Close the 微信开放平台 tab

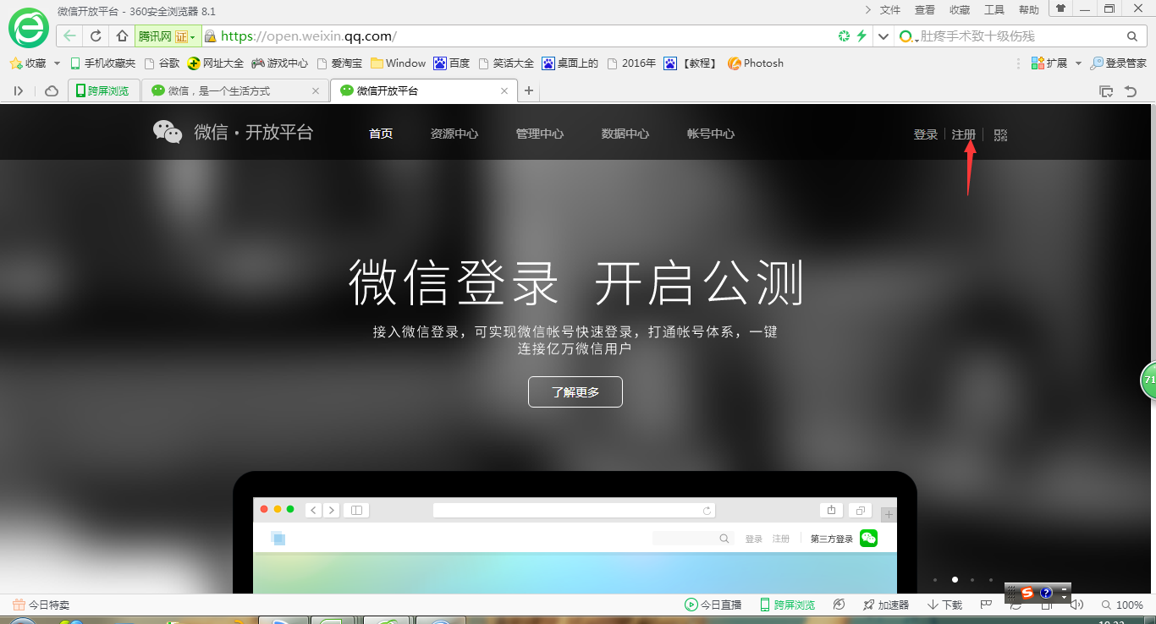pos(505,90)
